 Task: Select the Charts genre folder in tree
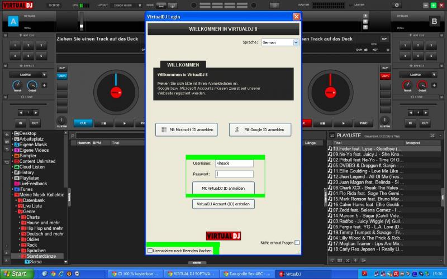click(x=33, y=217)
